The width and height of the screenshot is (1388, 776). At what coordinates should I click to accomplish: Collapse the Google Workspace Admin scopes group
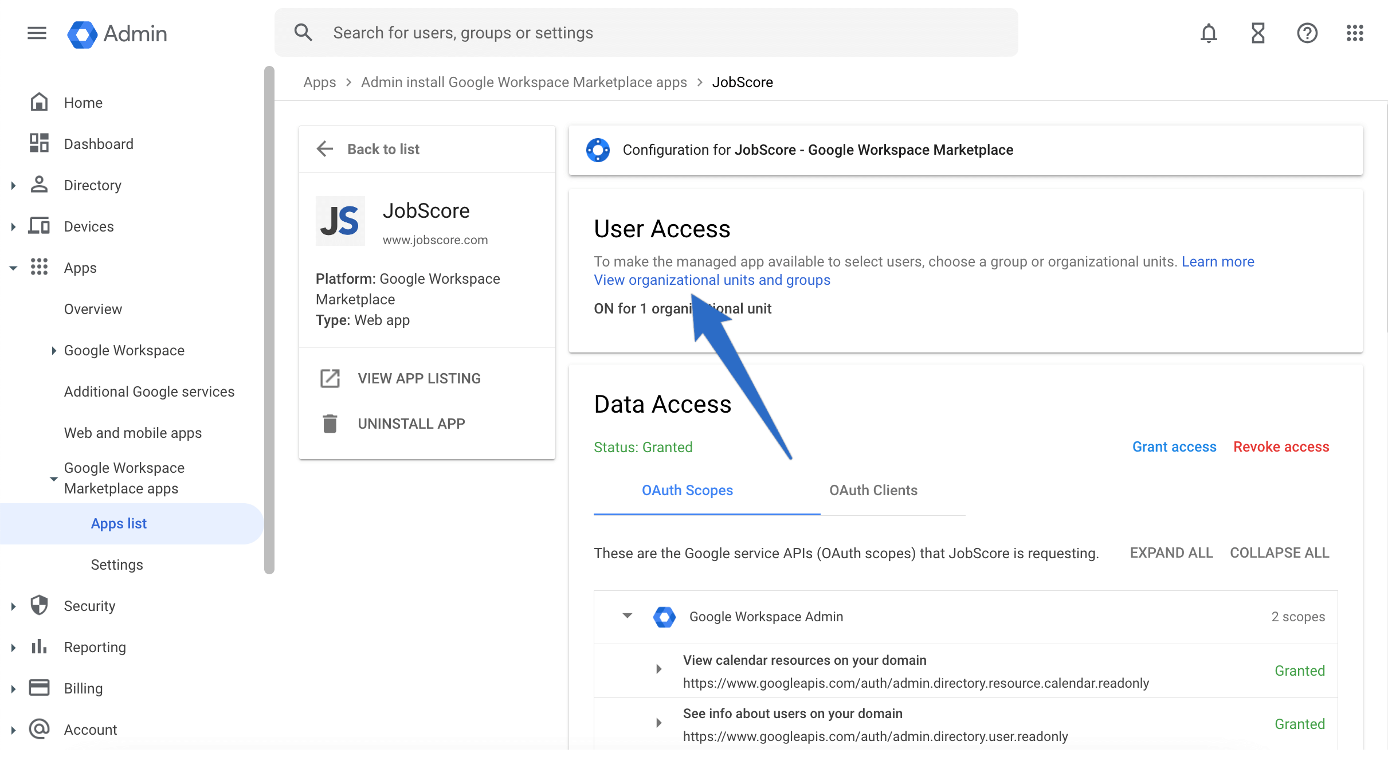pos(628,616)
